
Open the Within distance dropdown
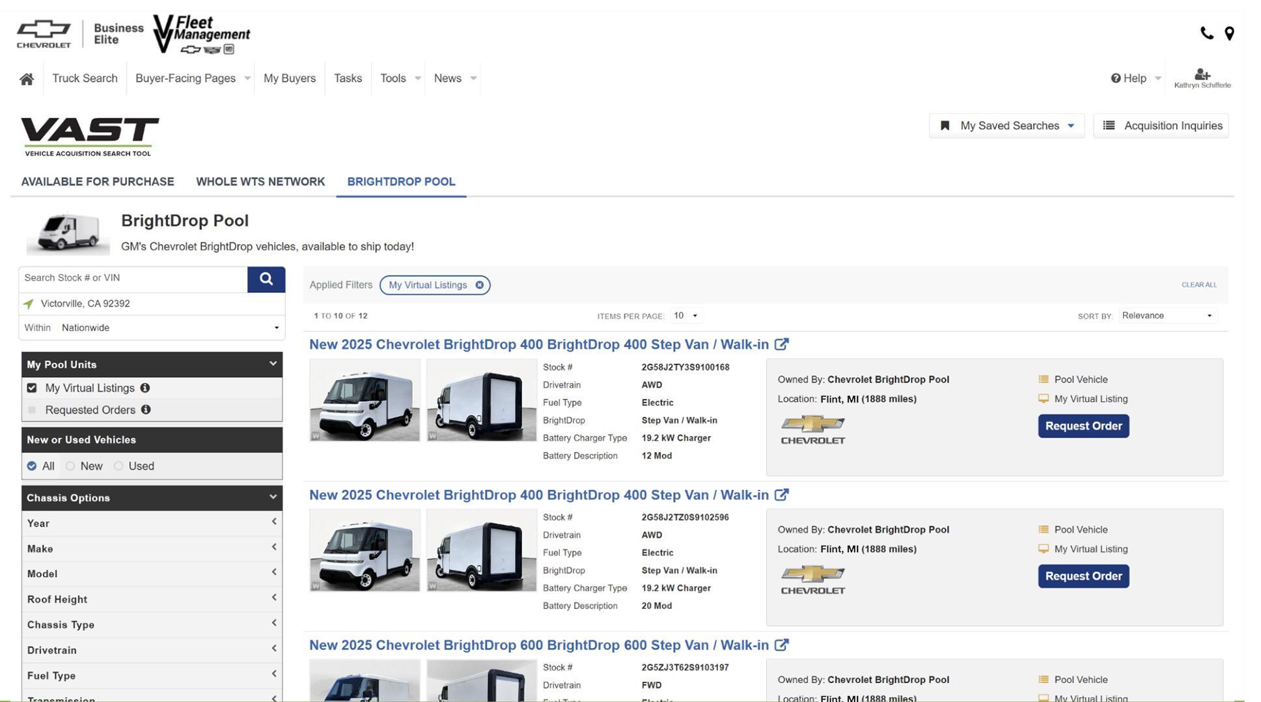tap(152, 328)
